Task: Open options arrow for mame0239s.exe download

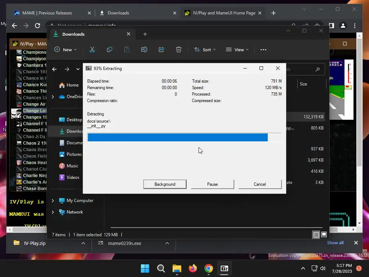Action: [167, 243]
